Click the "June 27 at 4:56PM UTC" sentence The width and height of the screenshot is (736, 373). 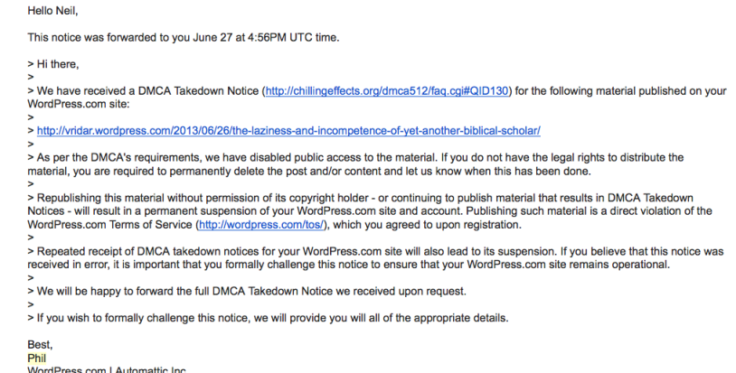click(183, 38)
